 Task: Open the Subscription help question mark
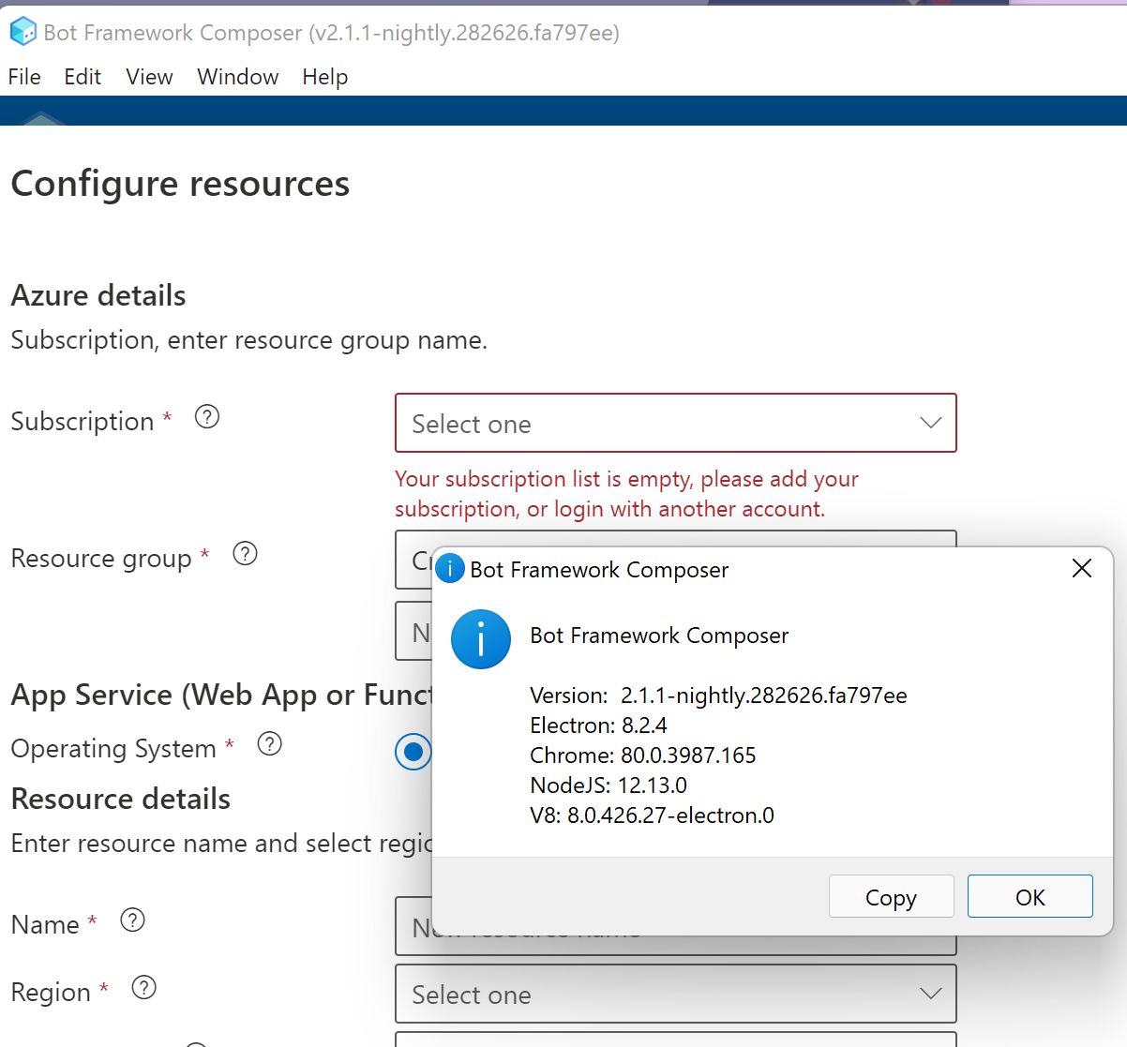[206, 416]
